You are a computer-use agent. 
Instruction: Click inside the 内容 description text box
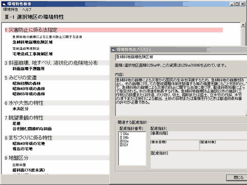point(181,97)
